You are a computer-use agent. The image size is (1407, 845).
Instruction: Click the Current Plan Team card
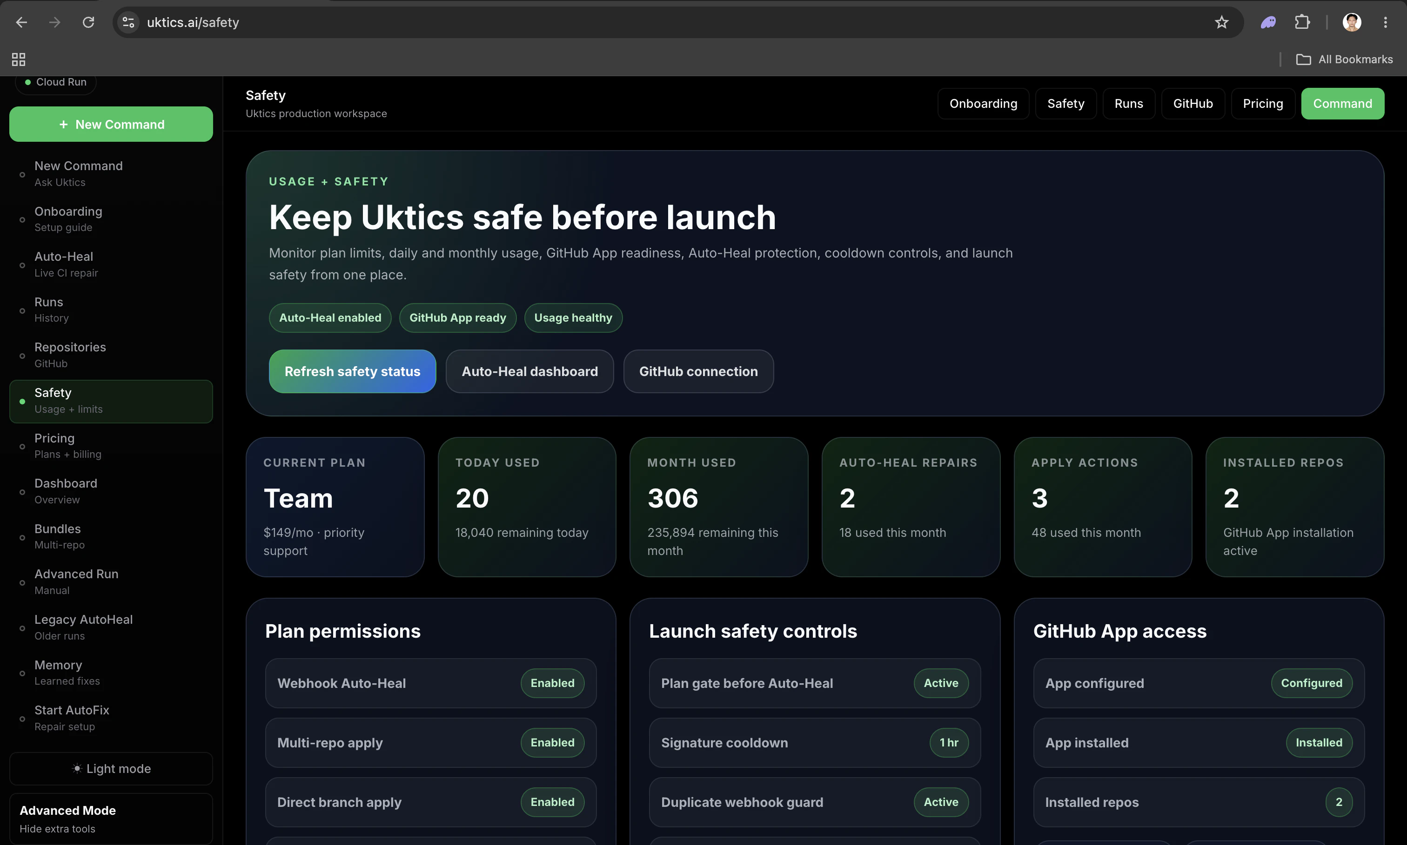[335, 507]
